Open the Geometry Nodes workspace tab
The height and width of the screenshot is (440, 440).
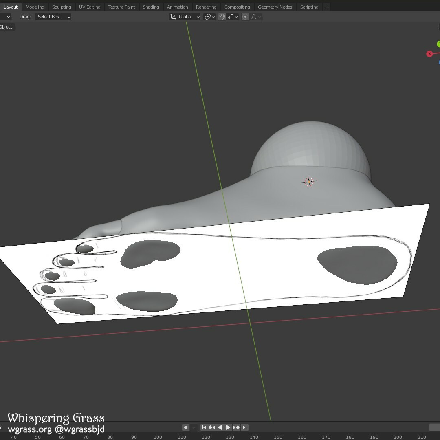tap(275, 7)
